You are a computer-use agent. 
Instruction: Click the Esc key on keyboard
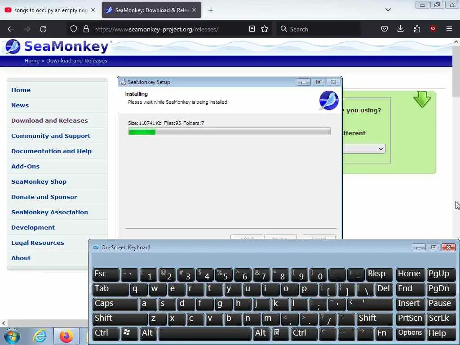106,274
